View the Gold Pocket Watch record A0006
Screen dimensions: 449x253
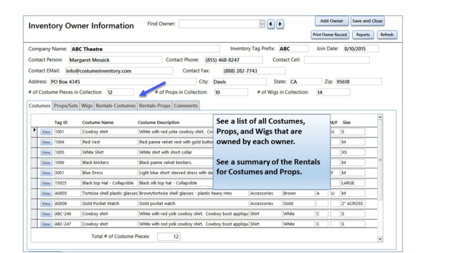coord(46,204)
